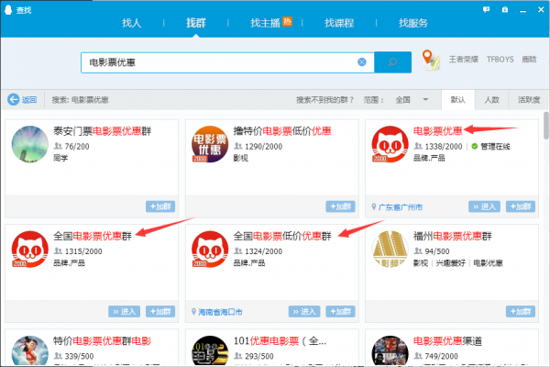This screenshot has width=550, height=367.
Task: Sort results by 人数
Action: 491,100
